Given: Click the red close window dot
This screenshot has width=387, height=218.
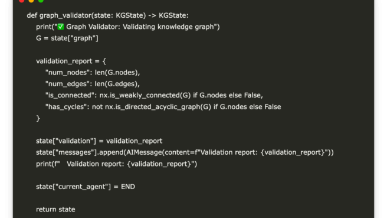Looking at the screenshot, I should (21, 1).
